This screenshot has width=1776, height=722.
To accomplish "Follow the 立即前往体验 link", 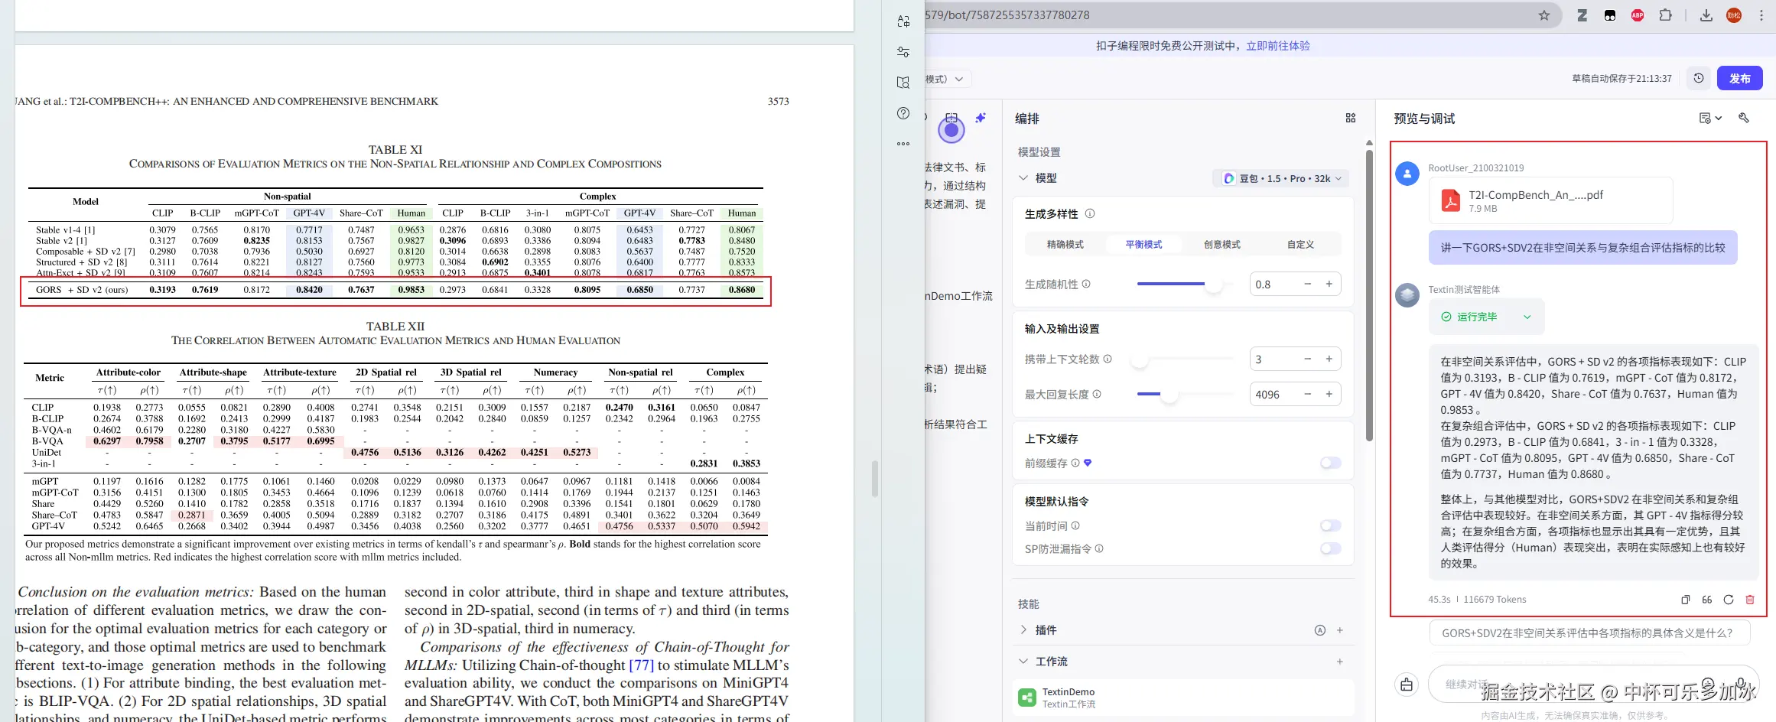I will [x=1278, y=46].
